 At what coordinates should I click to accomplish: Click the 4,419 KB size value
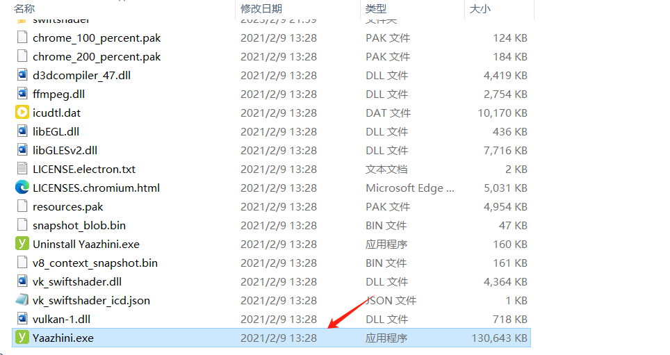(505, 75)
